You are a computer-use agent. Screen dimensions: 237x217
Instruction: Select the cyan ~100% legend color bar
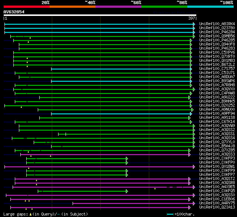pos(210,7)
